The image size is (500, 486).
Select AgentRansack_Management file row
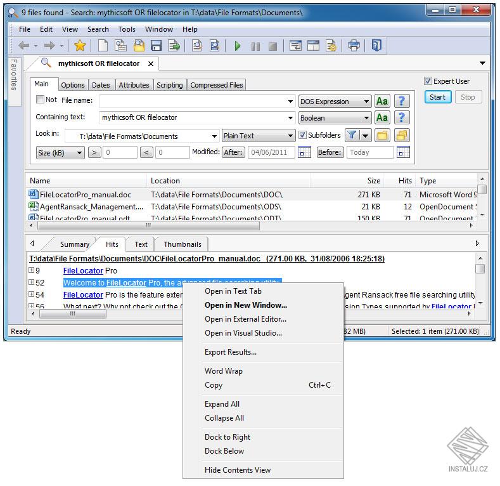(251, 207)
